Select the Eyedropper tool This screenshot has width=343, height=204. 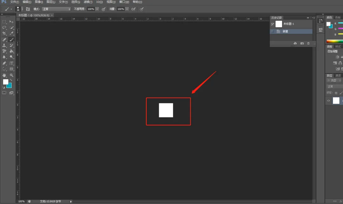[11, 33]
